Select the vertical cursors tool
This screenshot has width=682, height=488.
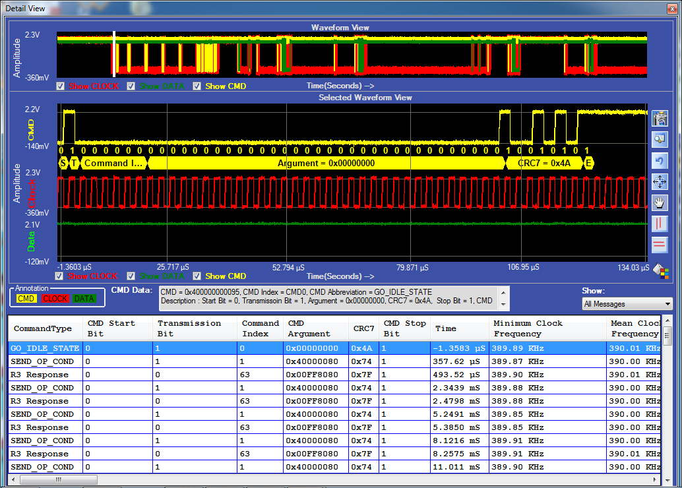[660, 224]
